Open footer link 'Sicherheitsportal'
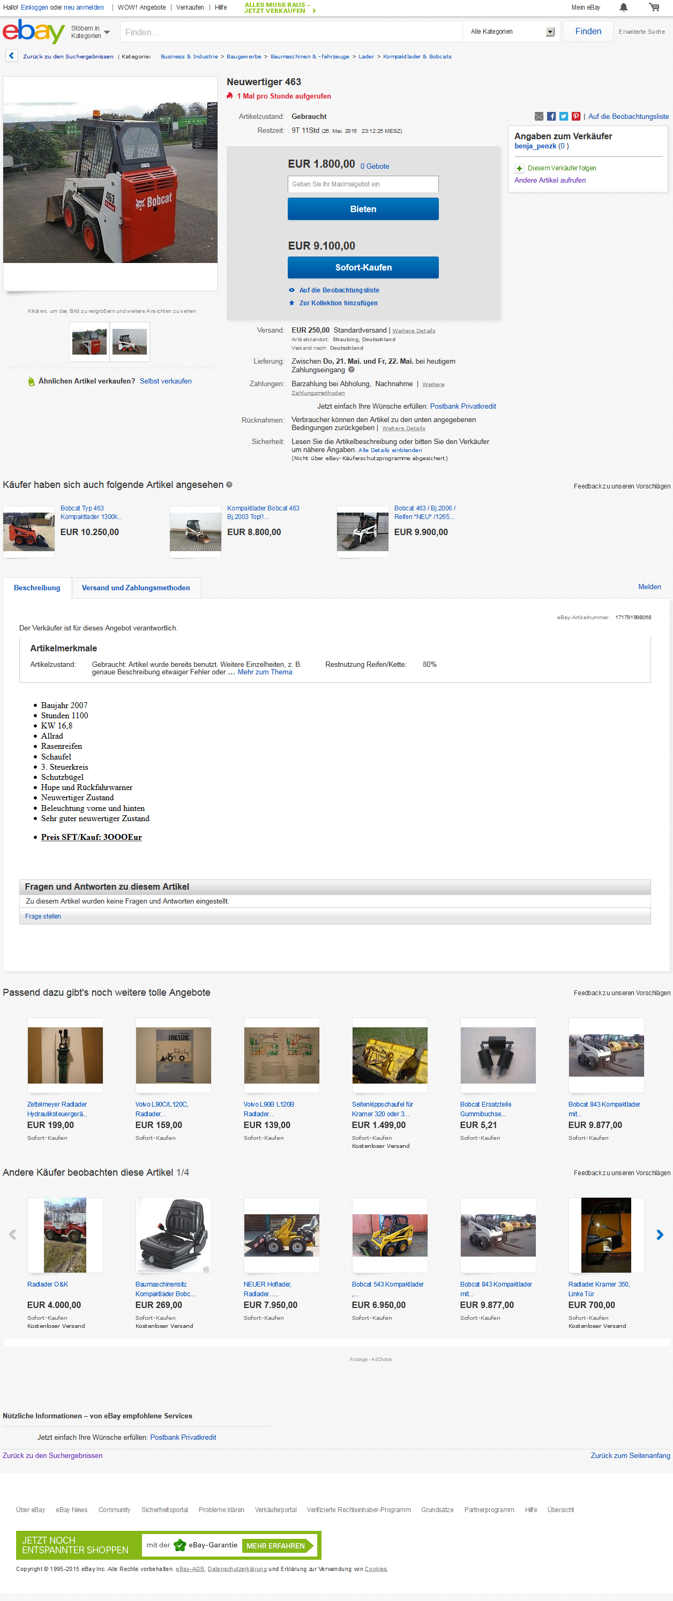673x1601 pixels. click(x=164, y=1509)
